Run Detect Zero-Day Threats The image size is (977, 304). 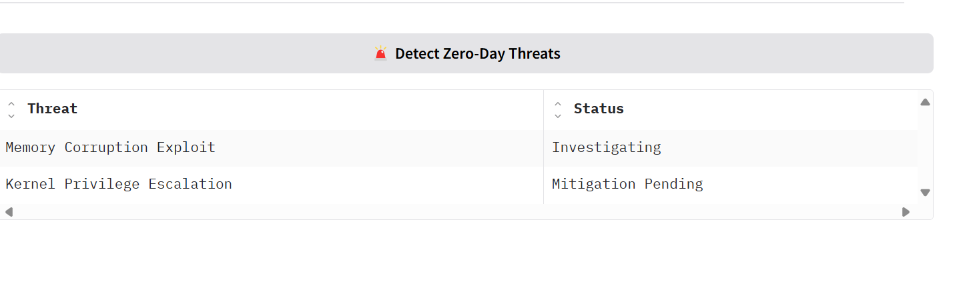[465, 53]
